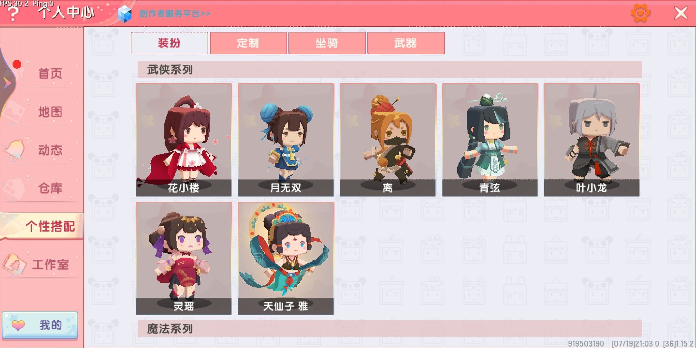Viewport: 696px width, 348px height.
Task: Choose the 月无双 character skin
Action: [286, 140]
